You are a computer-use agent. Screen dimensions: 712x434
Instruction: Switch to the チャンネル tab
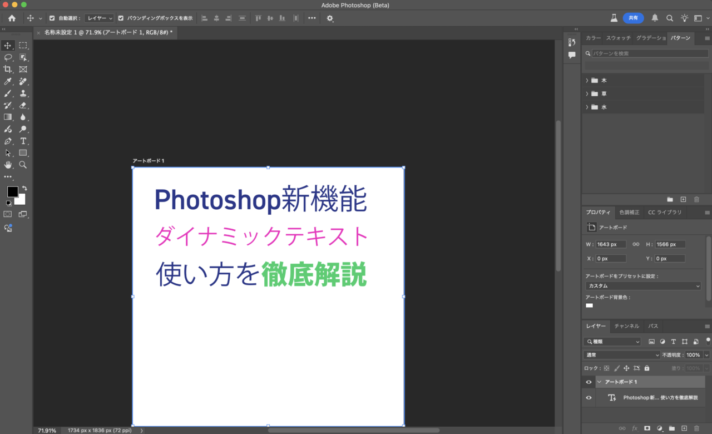tap(627, 326)
